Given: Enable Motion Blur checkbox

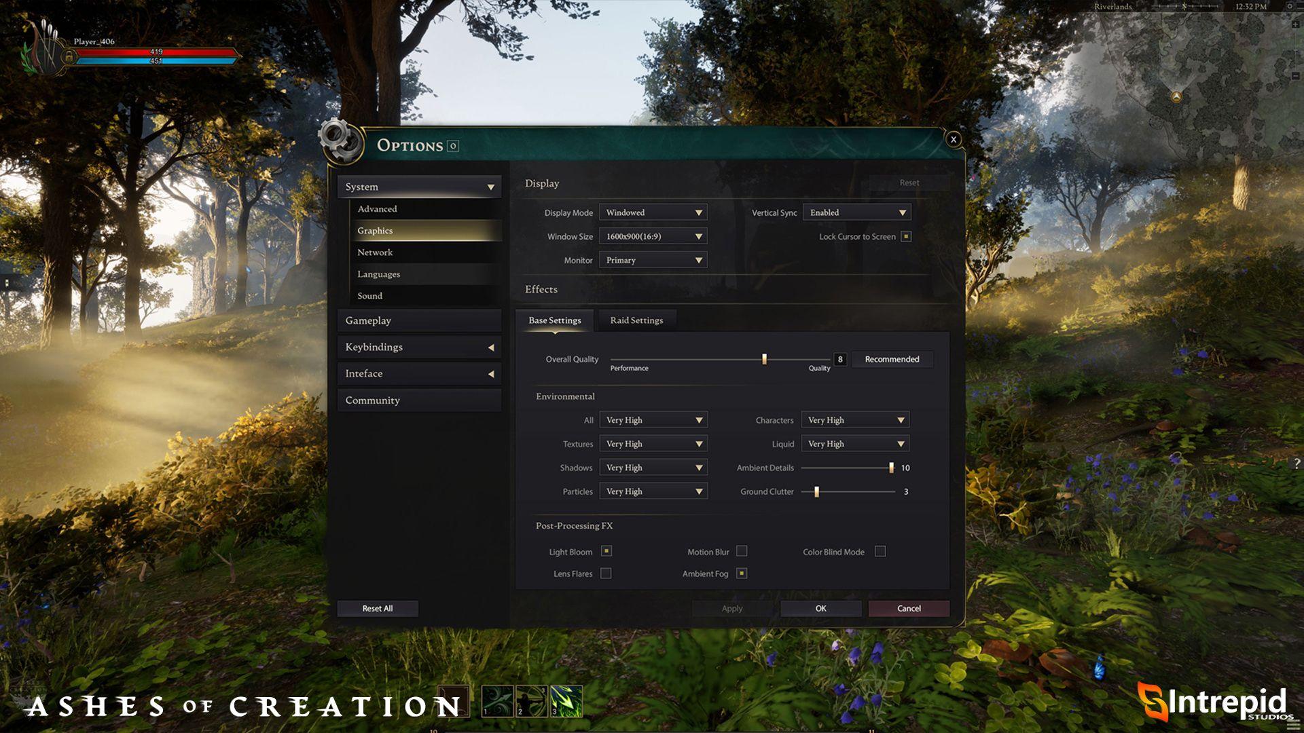Looking at the screenshot, I should click(x=742, y=551).
